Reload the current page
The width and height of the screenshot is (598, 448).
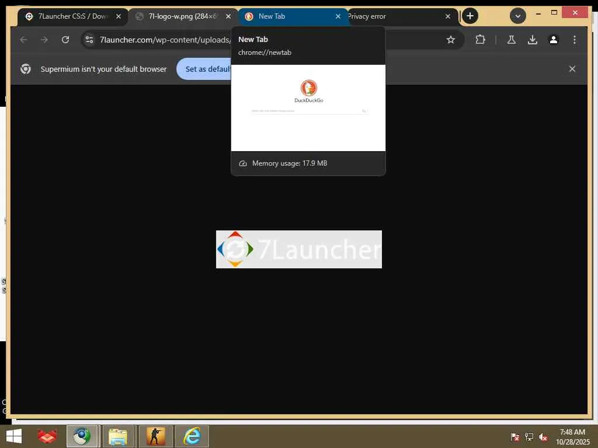coord(65,40)
